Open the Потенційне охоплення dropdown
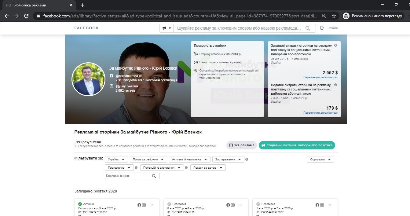410x216 pixels. point(162,168)
